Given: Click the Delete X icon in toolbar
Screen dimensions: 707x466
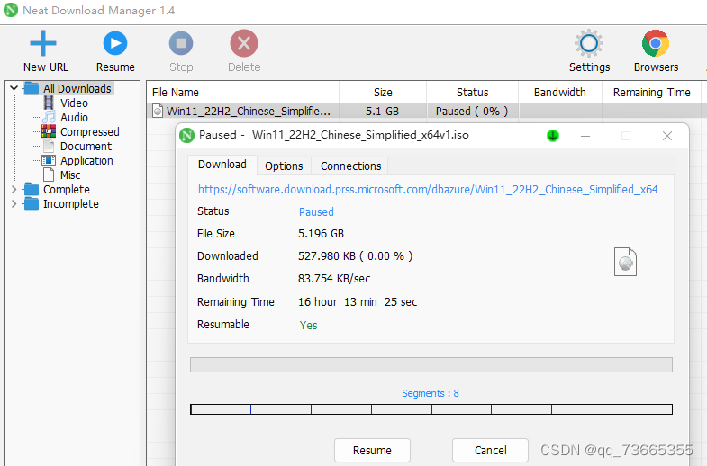Looking at the screenshot, I should 244,43.
